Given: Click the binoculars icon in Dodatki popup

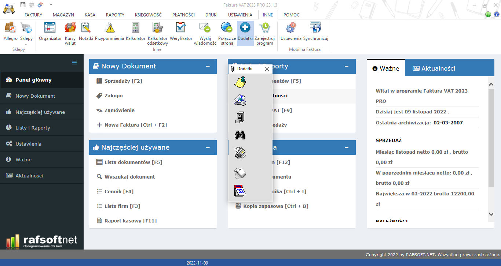Looking at the screenshot, I should pos(240,135).
